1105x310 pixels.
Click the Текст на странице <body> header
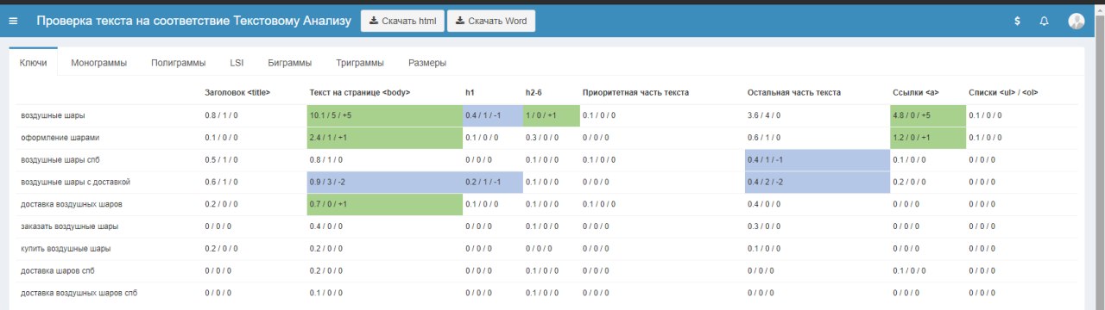click(359, 92)
